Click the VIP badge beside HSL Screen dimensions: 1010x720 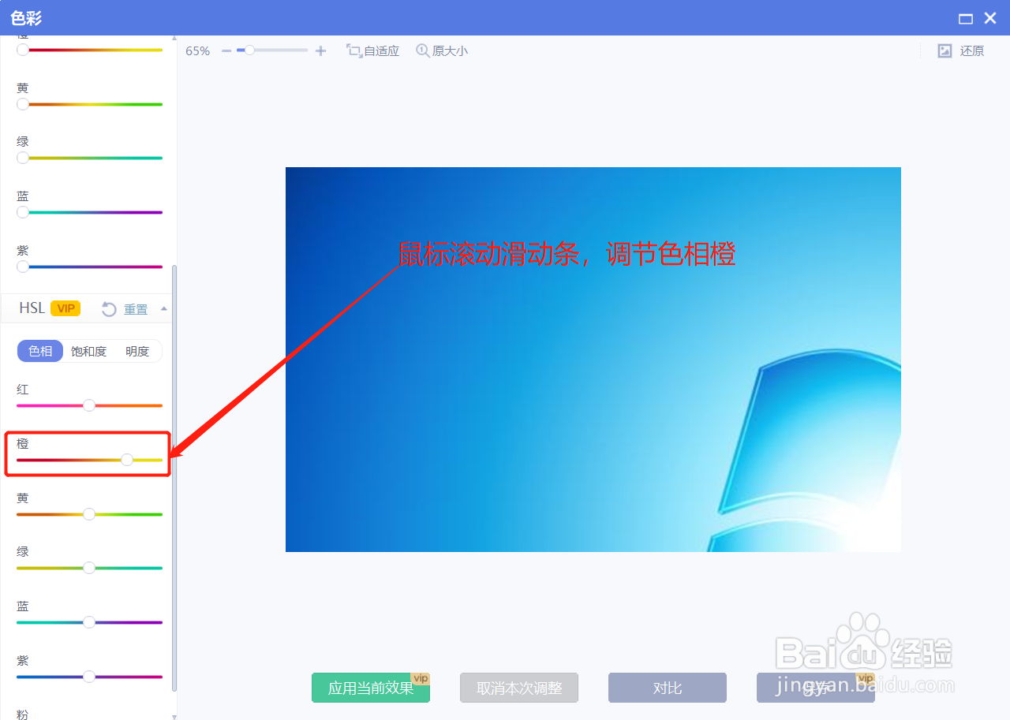coord(65,308)
